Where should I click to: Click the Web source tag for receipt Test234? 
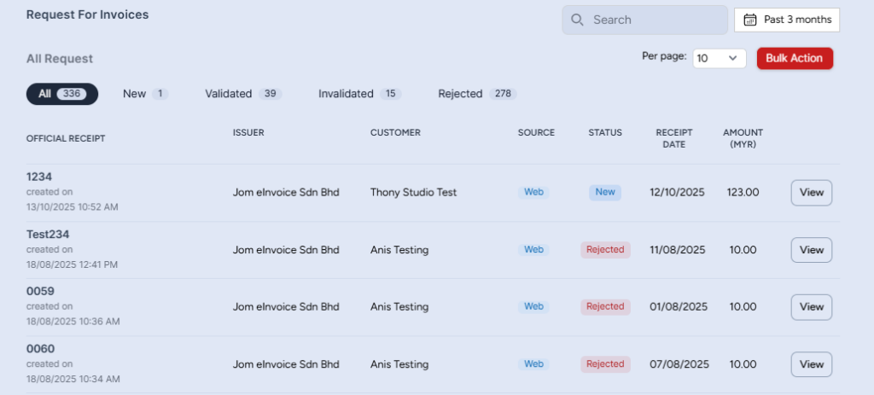tap(533, 250)
